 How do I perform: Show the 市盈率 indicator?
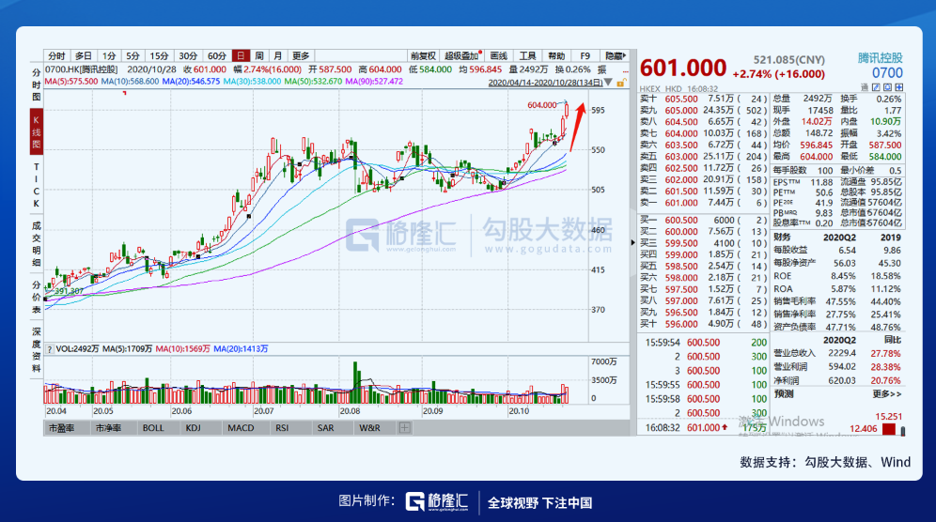coord(61,428)
